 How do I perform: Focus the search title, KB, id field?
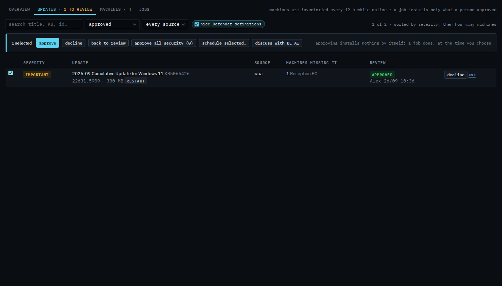click(44, 24)
